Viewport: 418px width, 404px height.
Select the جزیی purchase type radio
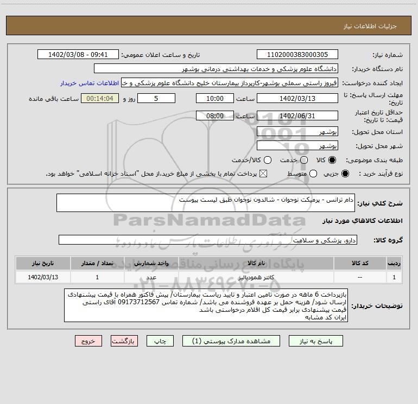point(345,174)
